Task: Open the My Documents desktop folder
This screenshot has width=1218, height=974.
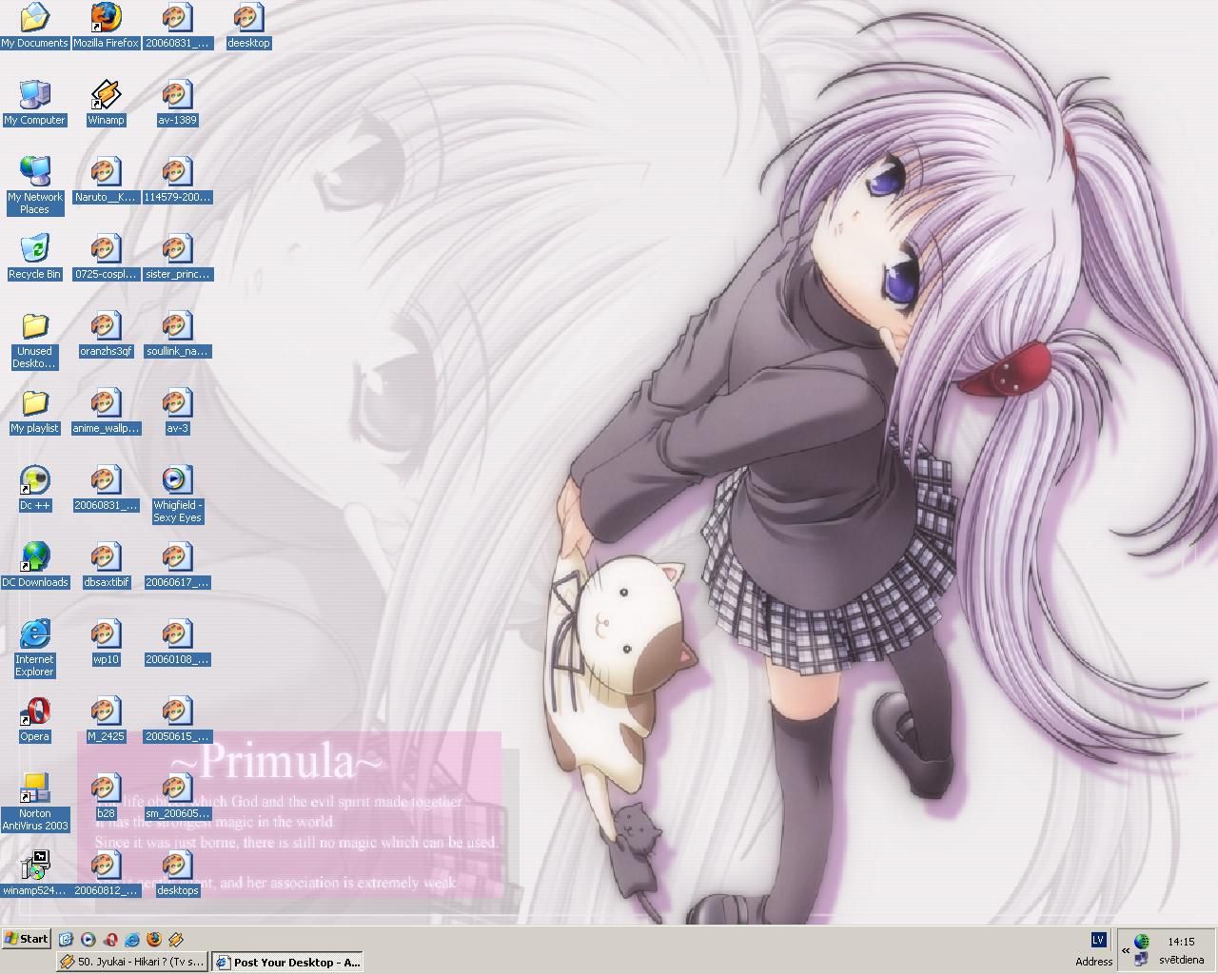Action: click(34, 26)
